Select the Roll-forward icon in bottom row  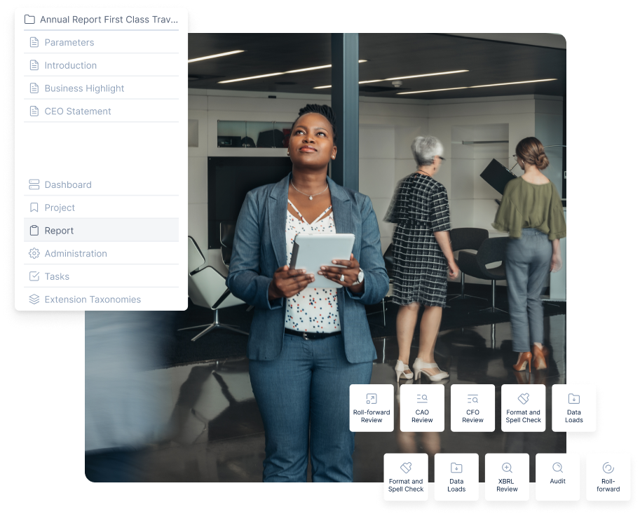pyautogui.click(x=608, y=477)
